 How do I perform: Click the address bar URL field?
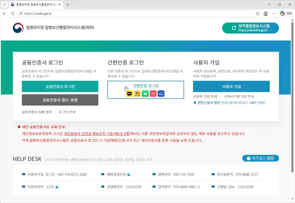[x=139, y=14]
